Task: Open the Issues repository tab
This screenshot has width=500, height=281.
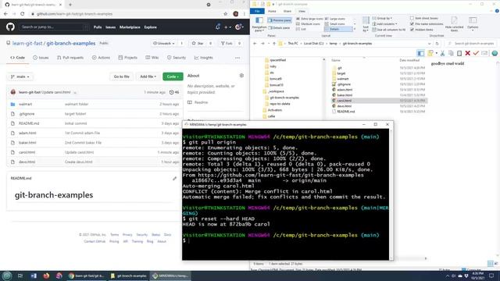Action: pyautogui.click(x=41, y=58)
